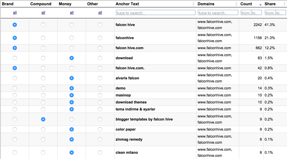Screen dimensions: 287x159
Task: Select Other for 'falcon hive.com' row
Action: click(x=100, y=48)
